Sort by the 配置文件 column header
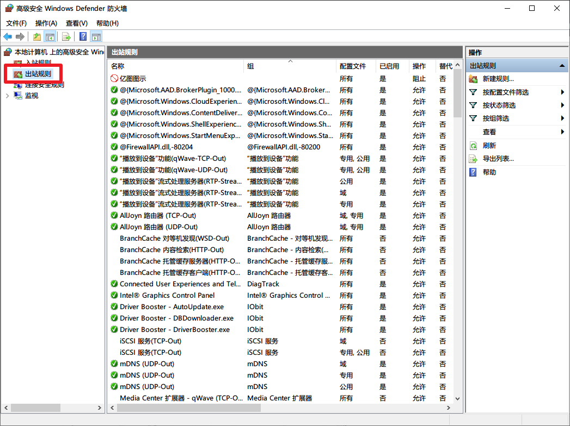570x426 pixels. (356, 66)
